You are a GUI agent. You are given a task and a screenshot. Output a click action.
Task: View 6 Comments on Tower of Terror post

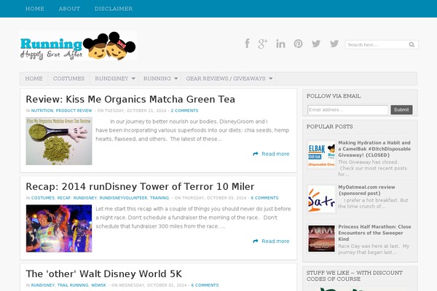(264, 198)
